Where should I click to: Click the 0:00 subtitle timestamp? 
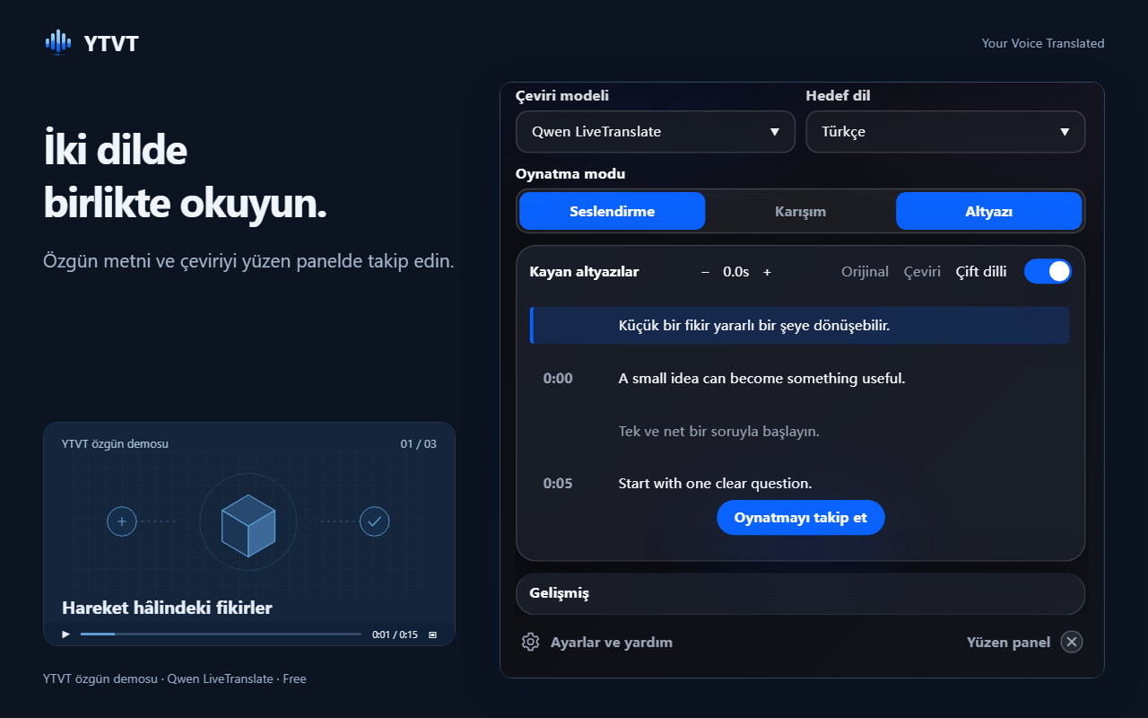[558, 379]
